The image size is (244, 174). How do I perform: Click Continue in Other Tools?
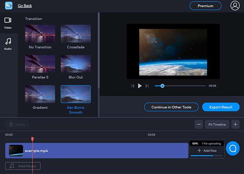click(171, 107)
